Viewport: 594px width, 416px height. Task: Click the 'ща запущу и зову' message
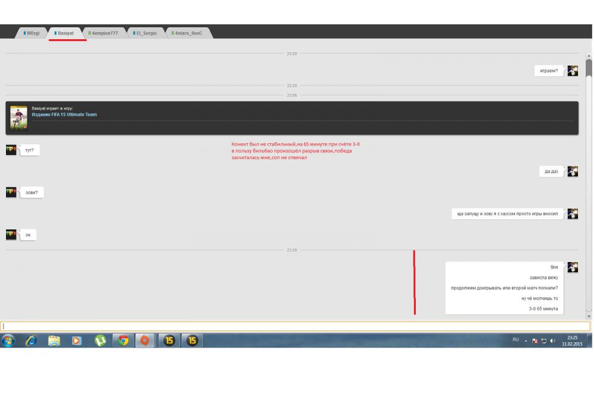click(507, 214)
